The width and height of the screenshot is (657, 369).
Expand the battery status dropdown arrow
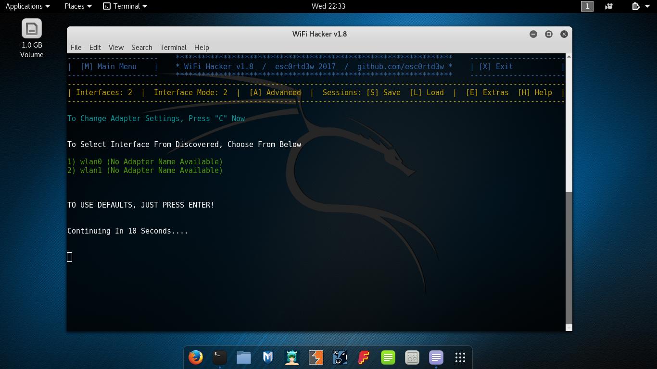click(647, 6)
